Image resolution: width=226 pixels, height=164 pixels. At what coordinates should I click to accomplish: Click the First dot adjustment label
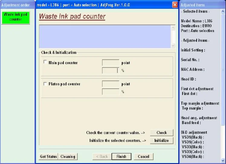(197, 89)
